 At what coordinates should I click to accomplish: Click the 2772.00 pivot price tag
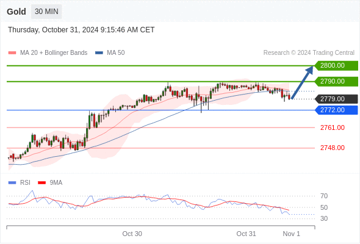pyautogui.click(x=336, y=110)
